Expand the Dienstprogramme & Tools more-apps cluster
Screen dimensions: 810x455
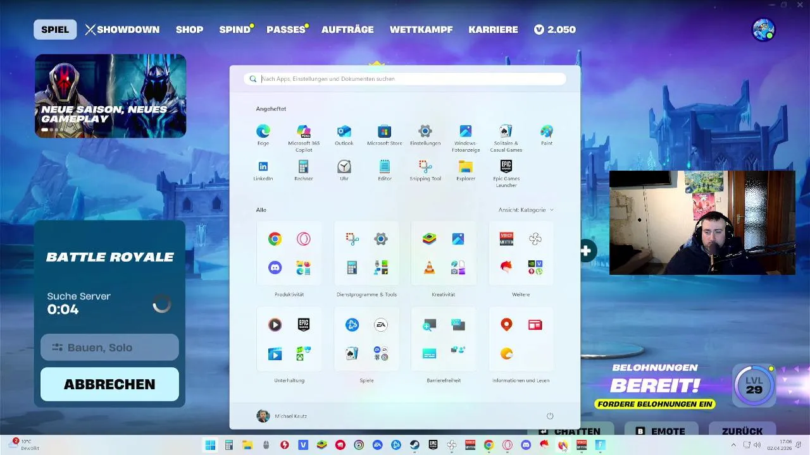381,268
